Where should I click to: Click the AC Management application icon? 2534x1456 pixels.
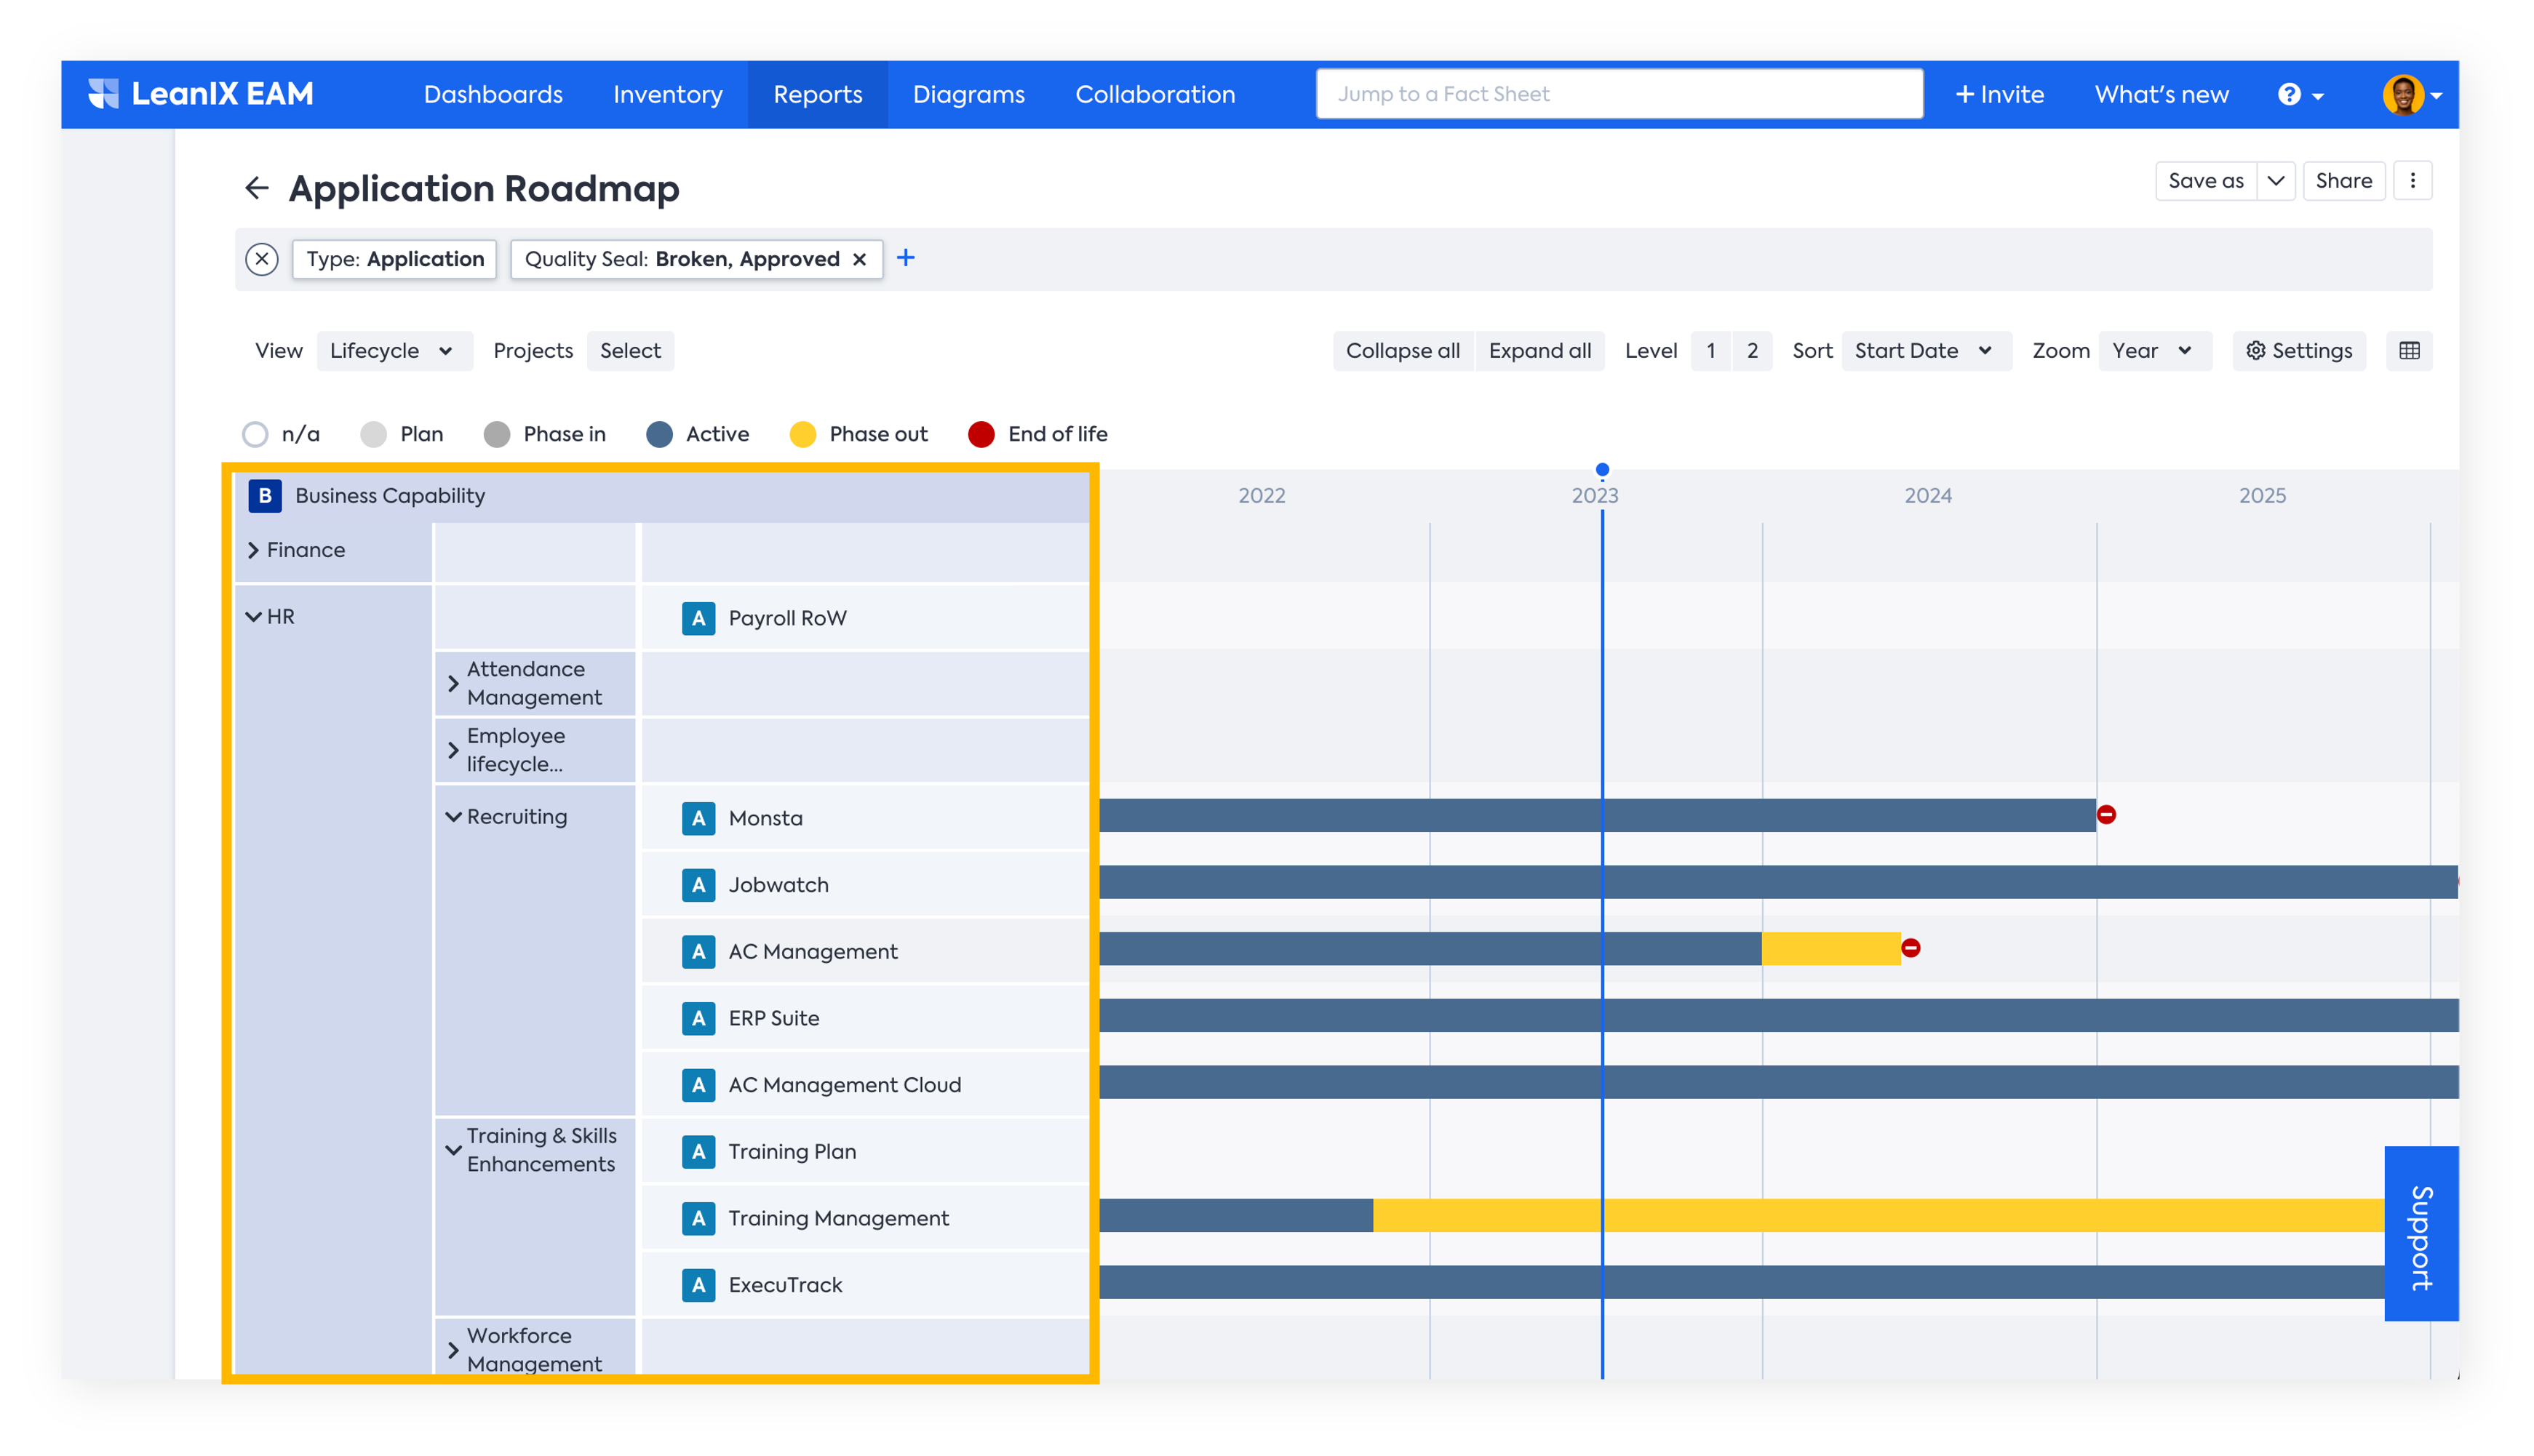tap(698, 952)
